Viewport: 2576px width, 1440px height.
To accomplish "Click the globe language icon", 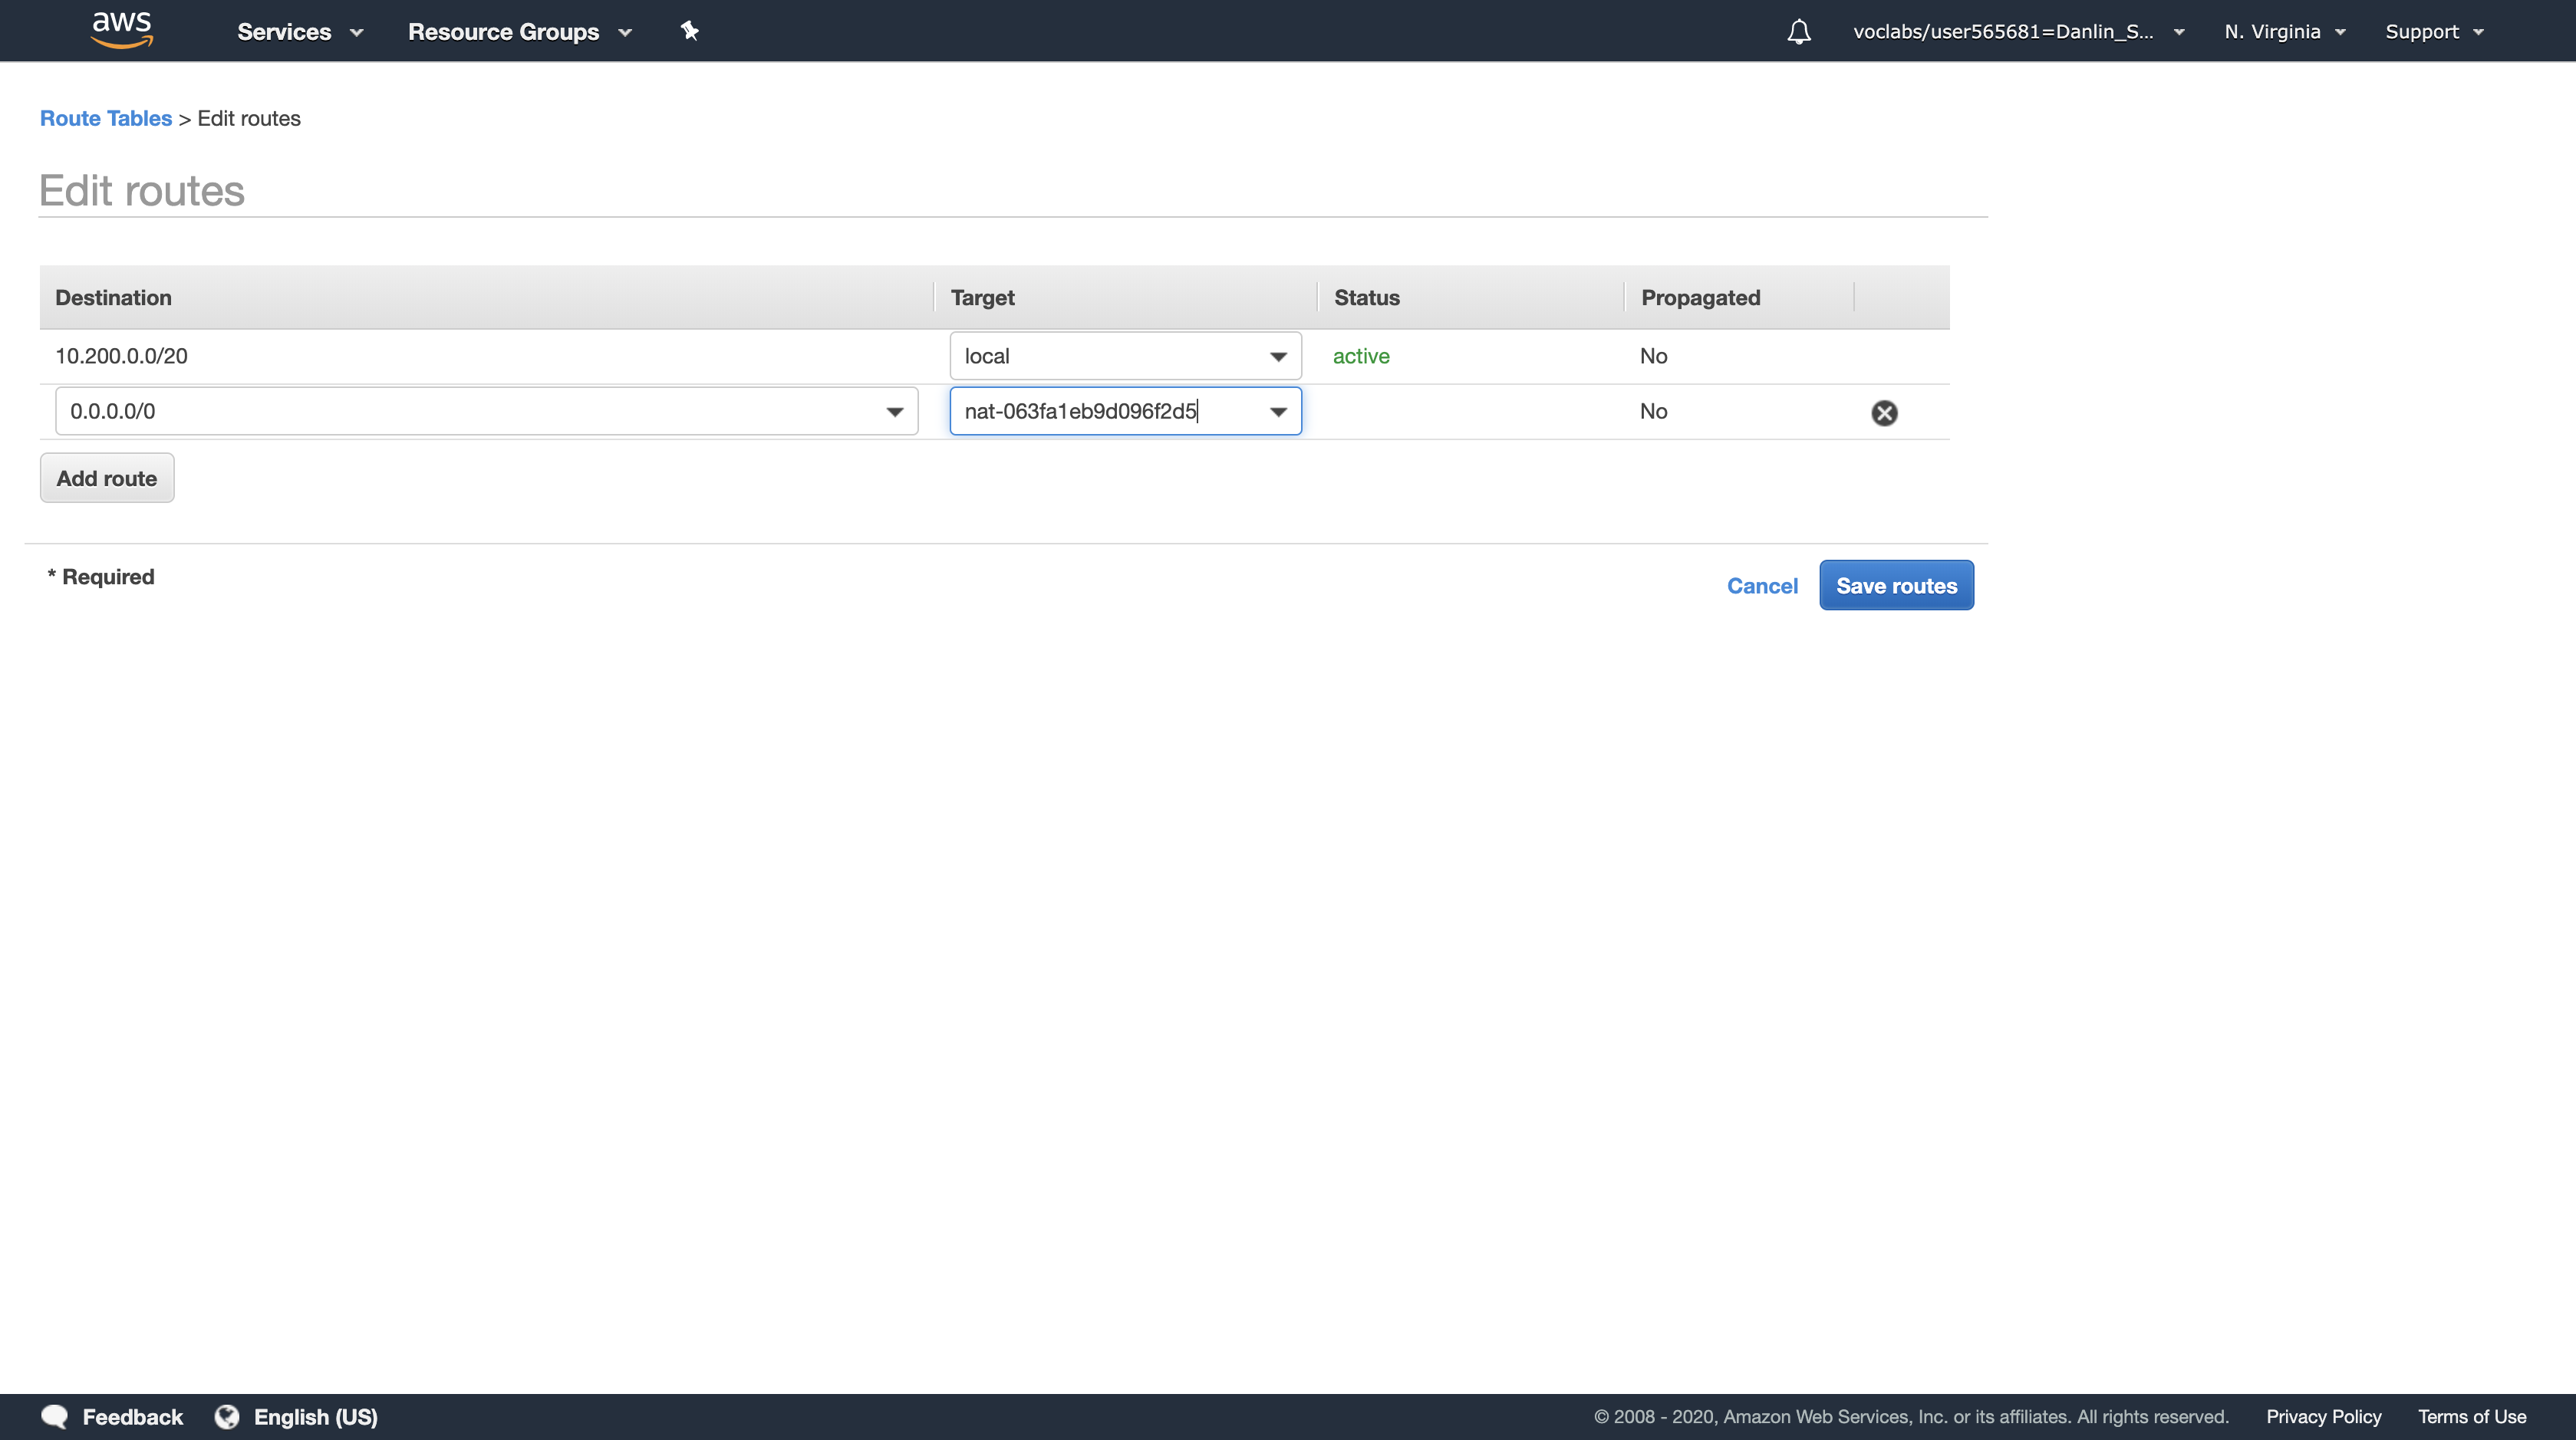I will pos(227,1416).
